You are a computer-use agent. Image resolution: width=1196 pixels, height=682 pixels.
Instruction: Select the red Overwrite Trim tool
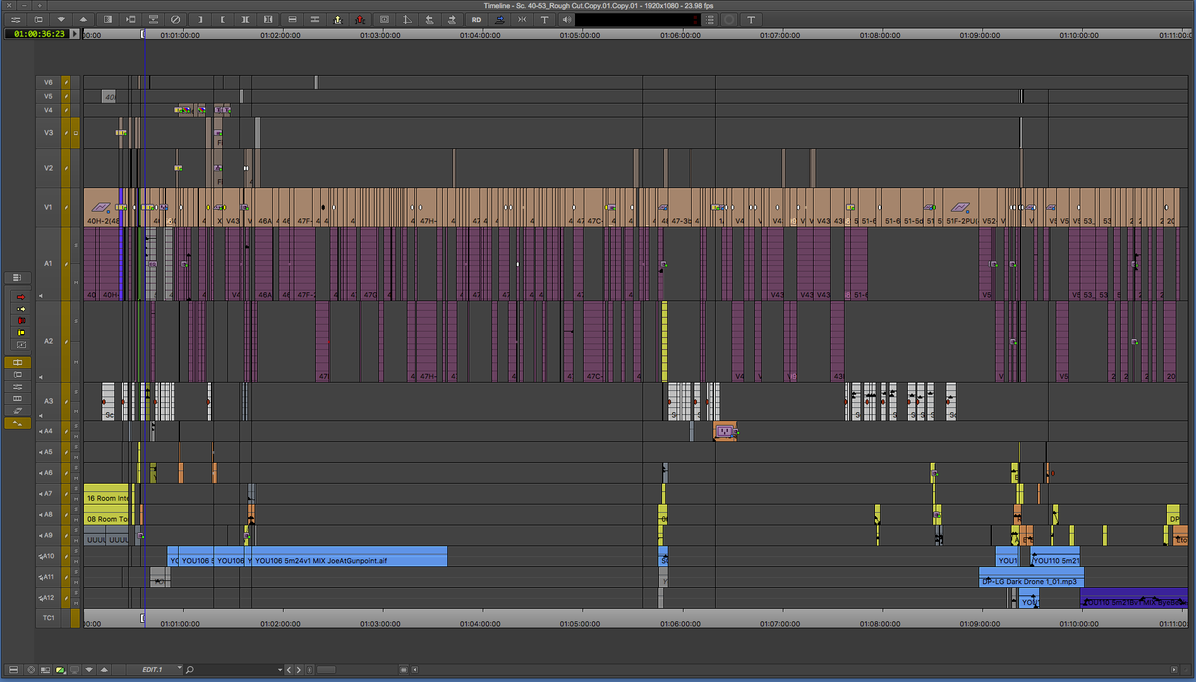click(x=21, y=321)
